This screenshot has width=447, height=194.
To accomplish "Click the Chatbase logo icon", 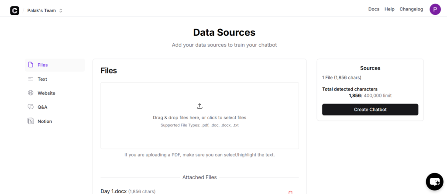I will (14, 10).
